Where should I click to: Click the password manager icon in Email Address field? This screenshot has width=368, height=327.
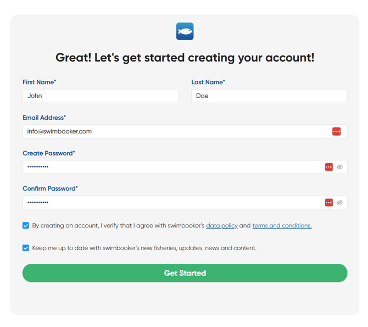point(336,131)
